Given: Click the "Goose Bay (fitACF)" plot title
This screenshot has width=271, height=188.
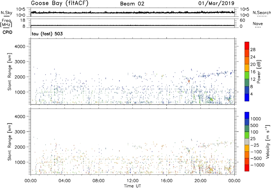Looking at the screenshot, I should [x=60, y=3].
